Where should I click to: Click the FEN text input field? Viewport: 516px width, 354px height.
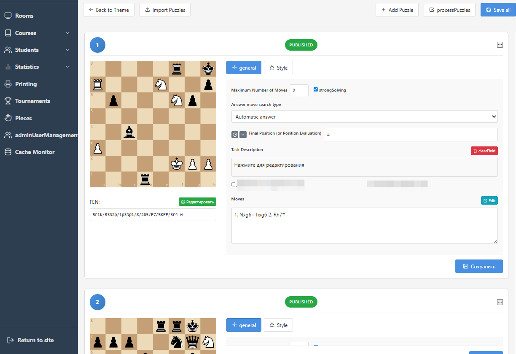(x=153, y=215)
